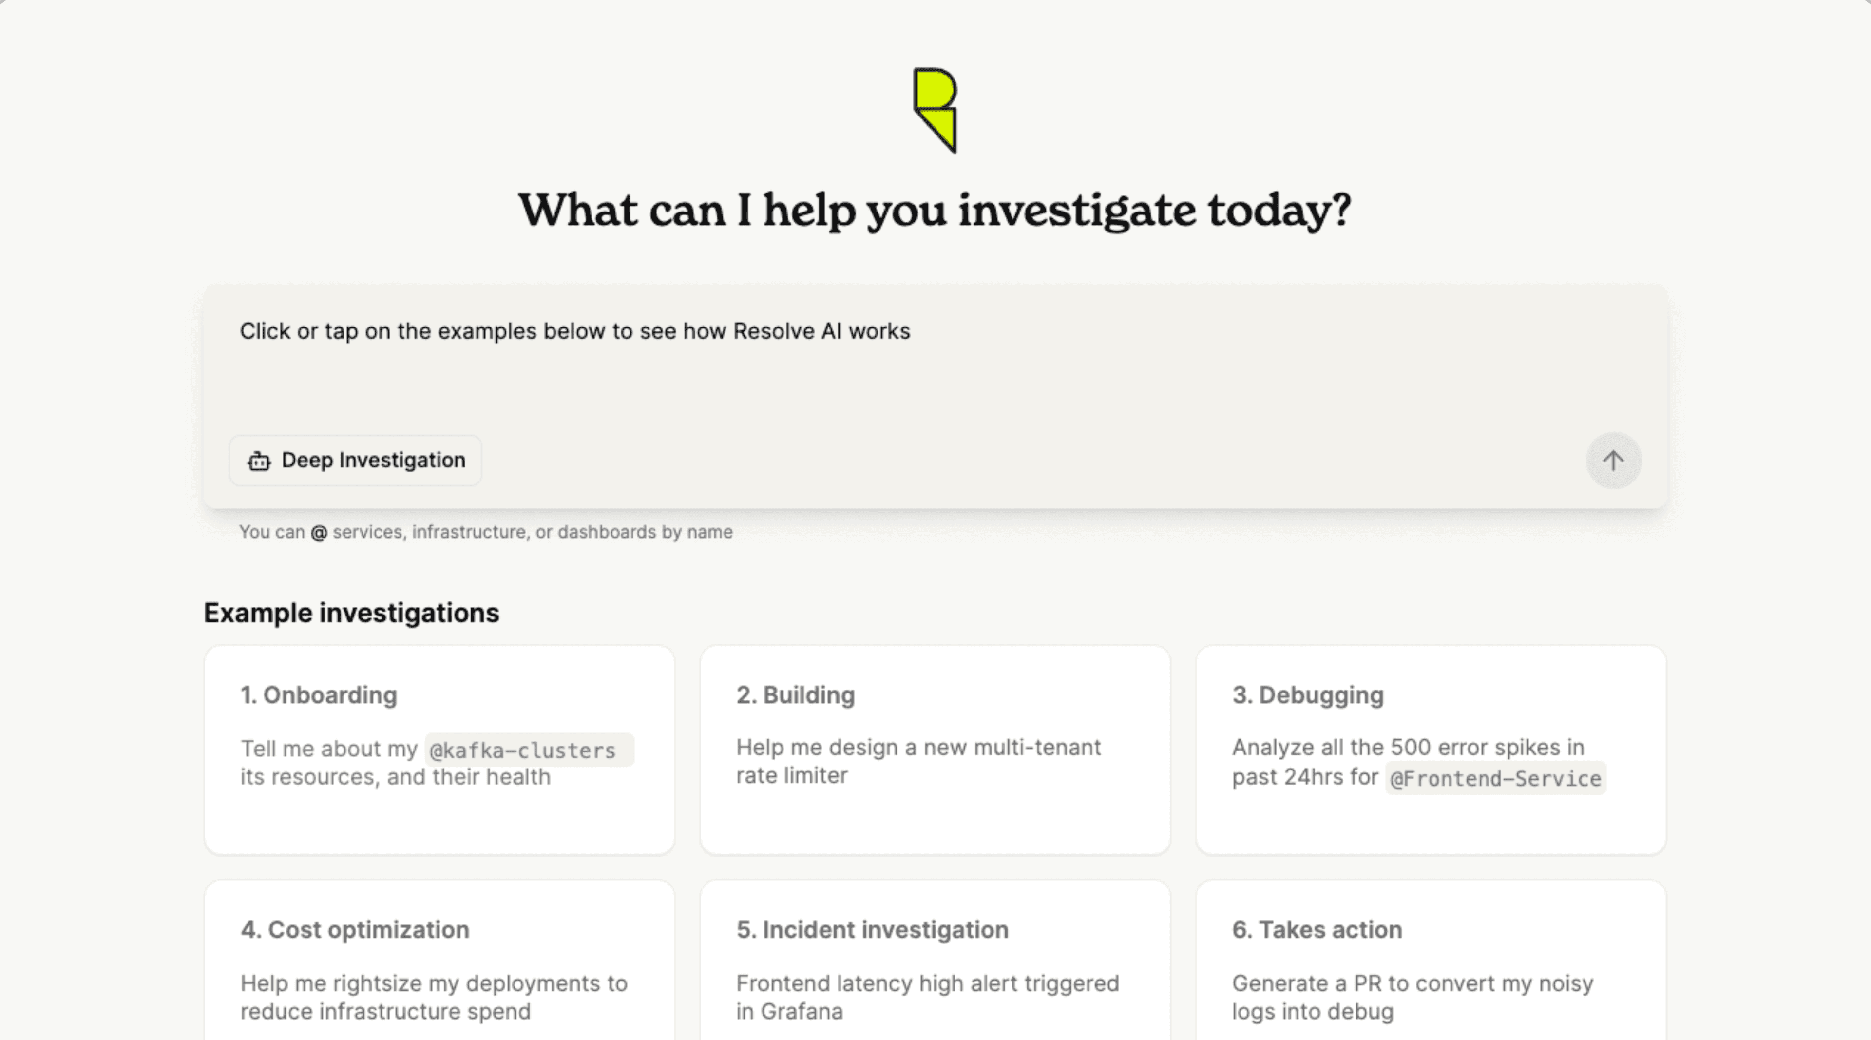Click the "Example investigations" heading

point(351,612)
